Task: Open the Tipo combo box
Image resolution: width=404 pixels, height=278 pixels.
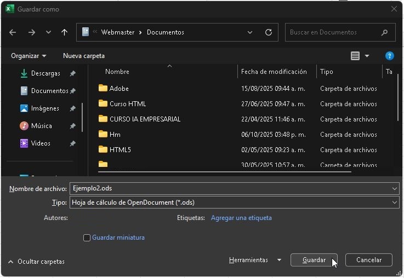Action: pyautogui.click(x=235, y=202)
